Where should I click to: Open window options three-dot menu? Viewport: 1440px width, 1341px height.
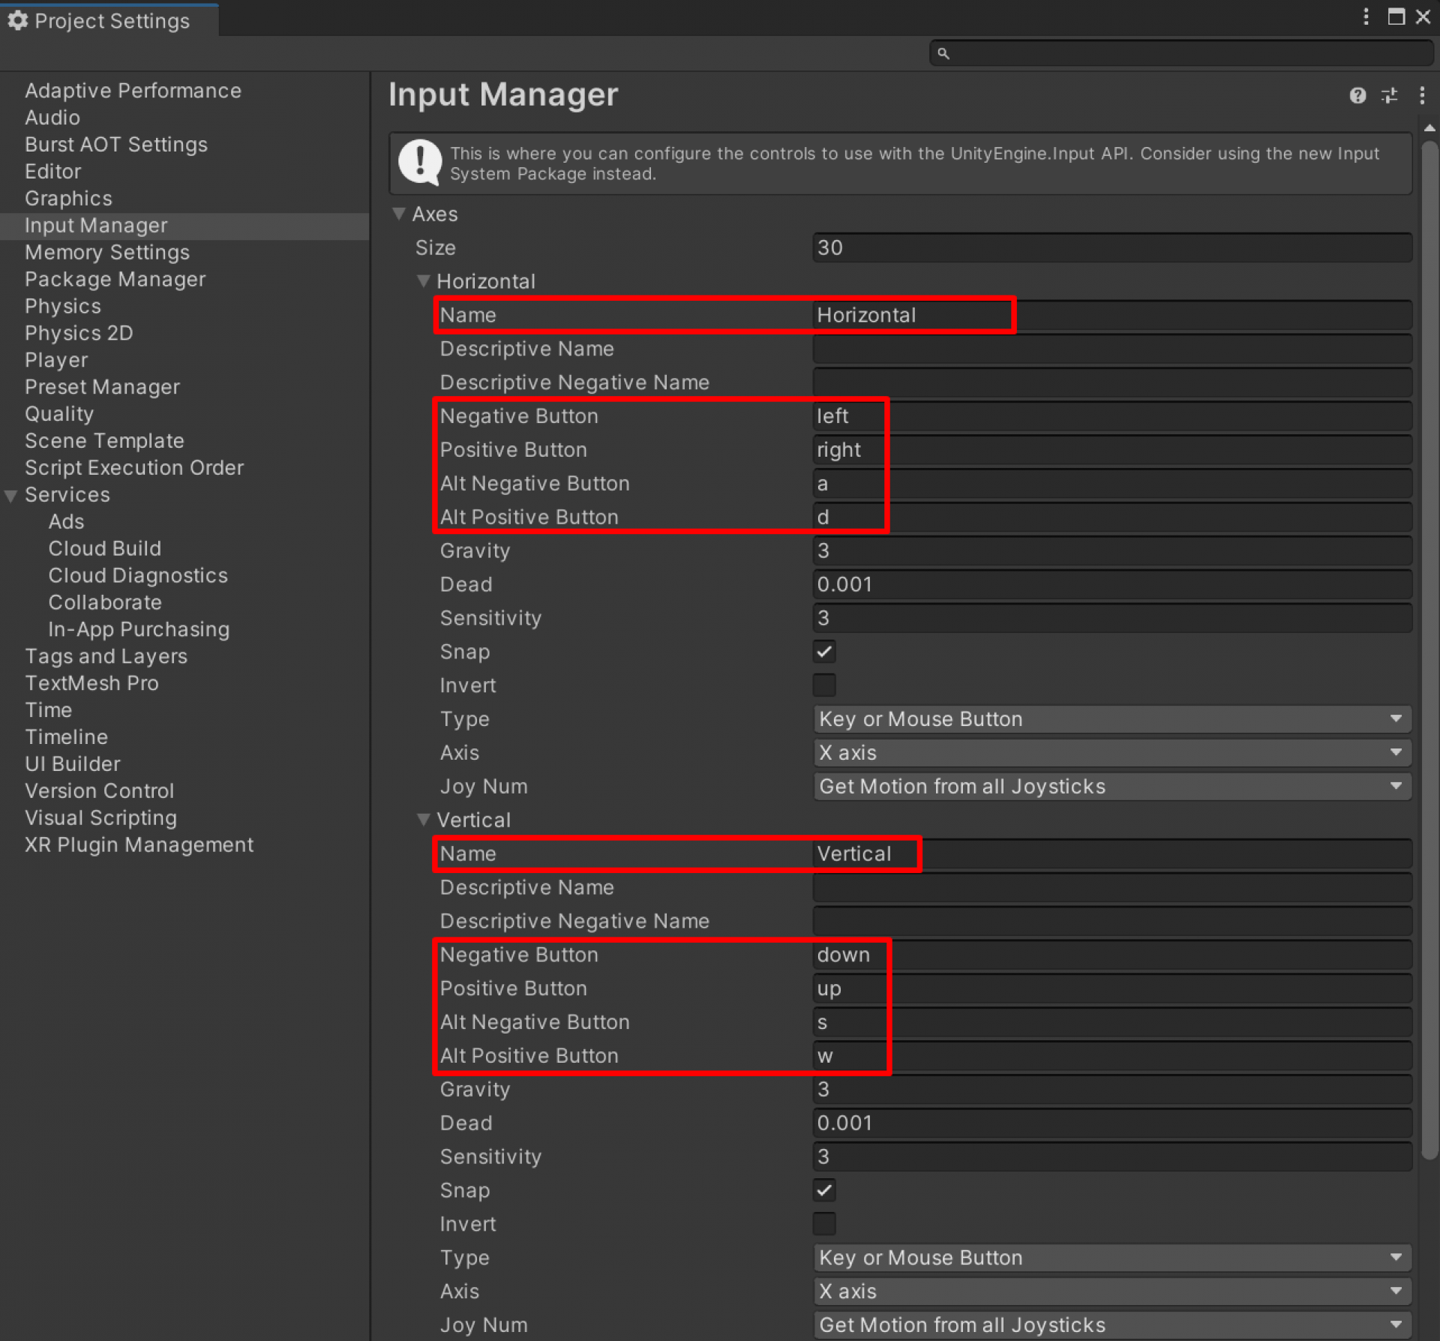pyautogui.click(x=1366, y=16)
